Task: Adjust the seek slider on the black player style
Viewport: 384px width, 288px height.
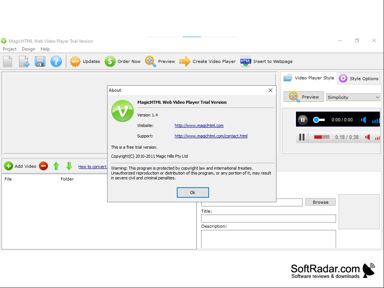Action: [319, 120]
